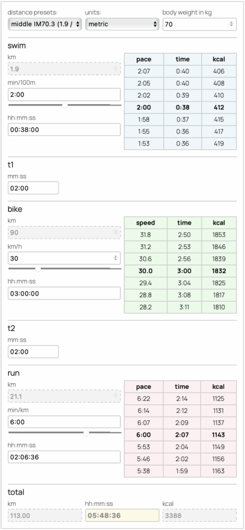Screen dimensions: 245x530
Task: Select swim table pace 2:07
Action: pyautogui.click(x=144, y=71)
